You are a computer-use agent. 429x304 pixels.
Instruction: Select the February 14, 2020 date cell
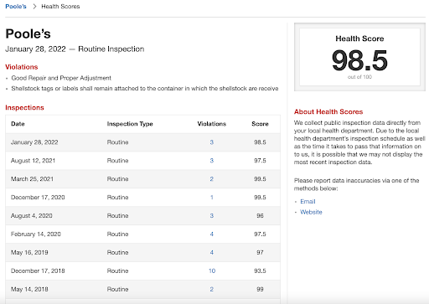[36, 234]
